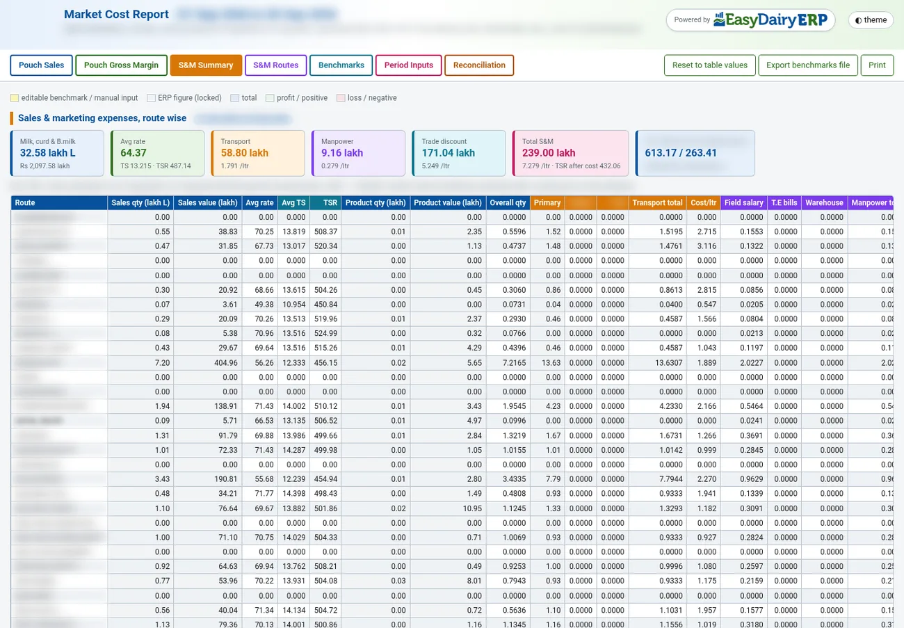
Task: Click the Warehouse column header
Action: point(824,203)
